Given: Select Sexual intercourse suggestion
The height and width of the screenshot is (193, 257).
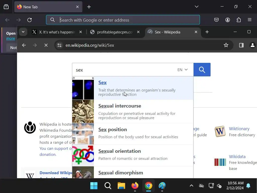Looking at the screenshot, I should (133, 111).
